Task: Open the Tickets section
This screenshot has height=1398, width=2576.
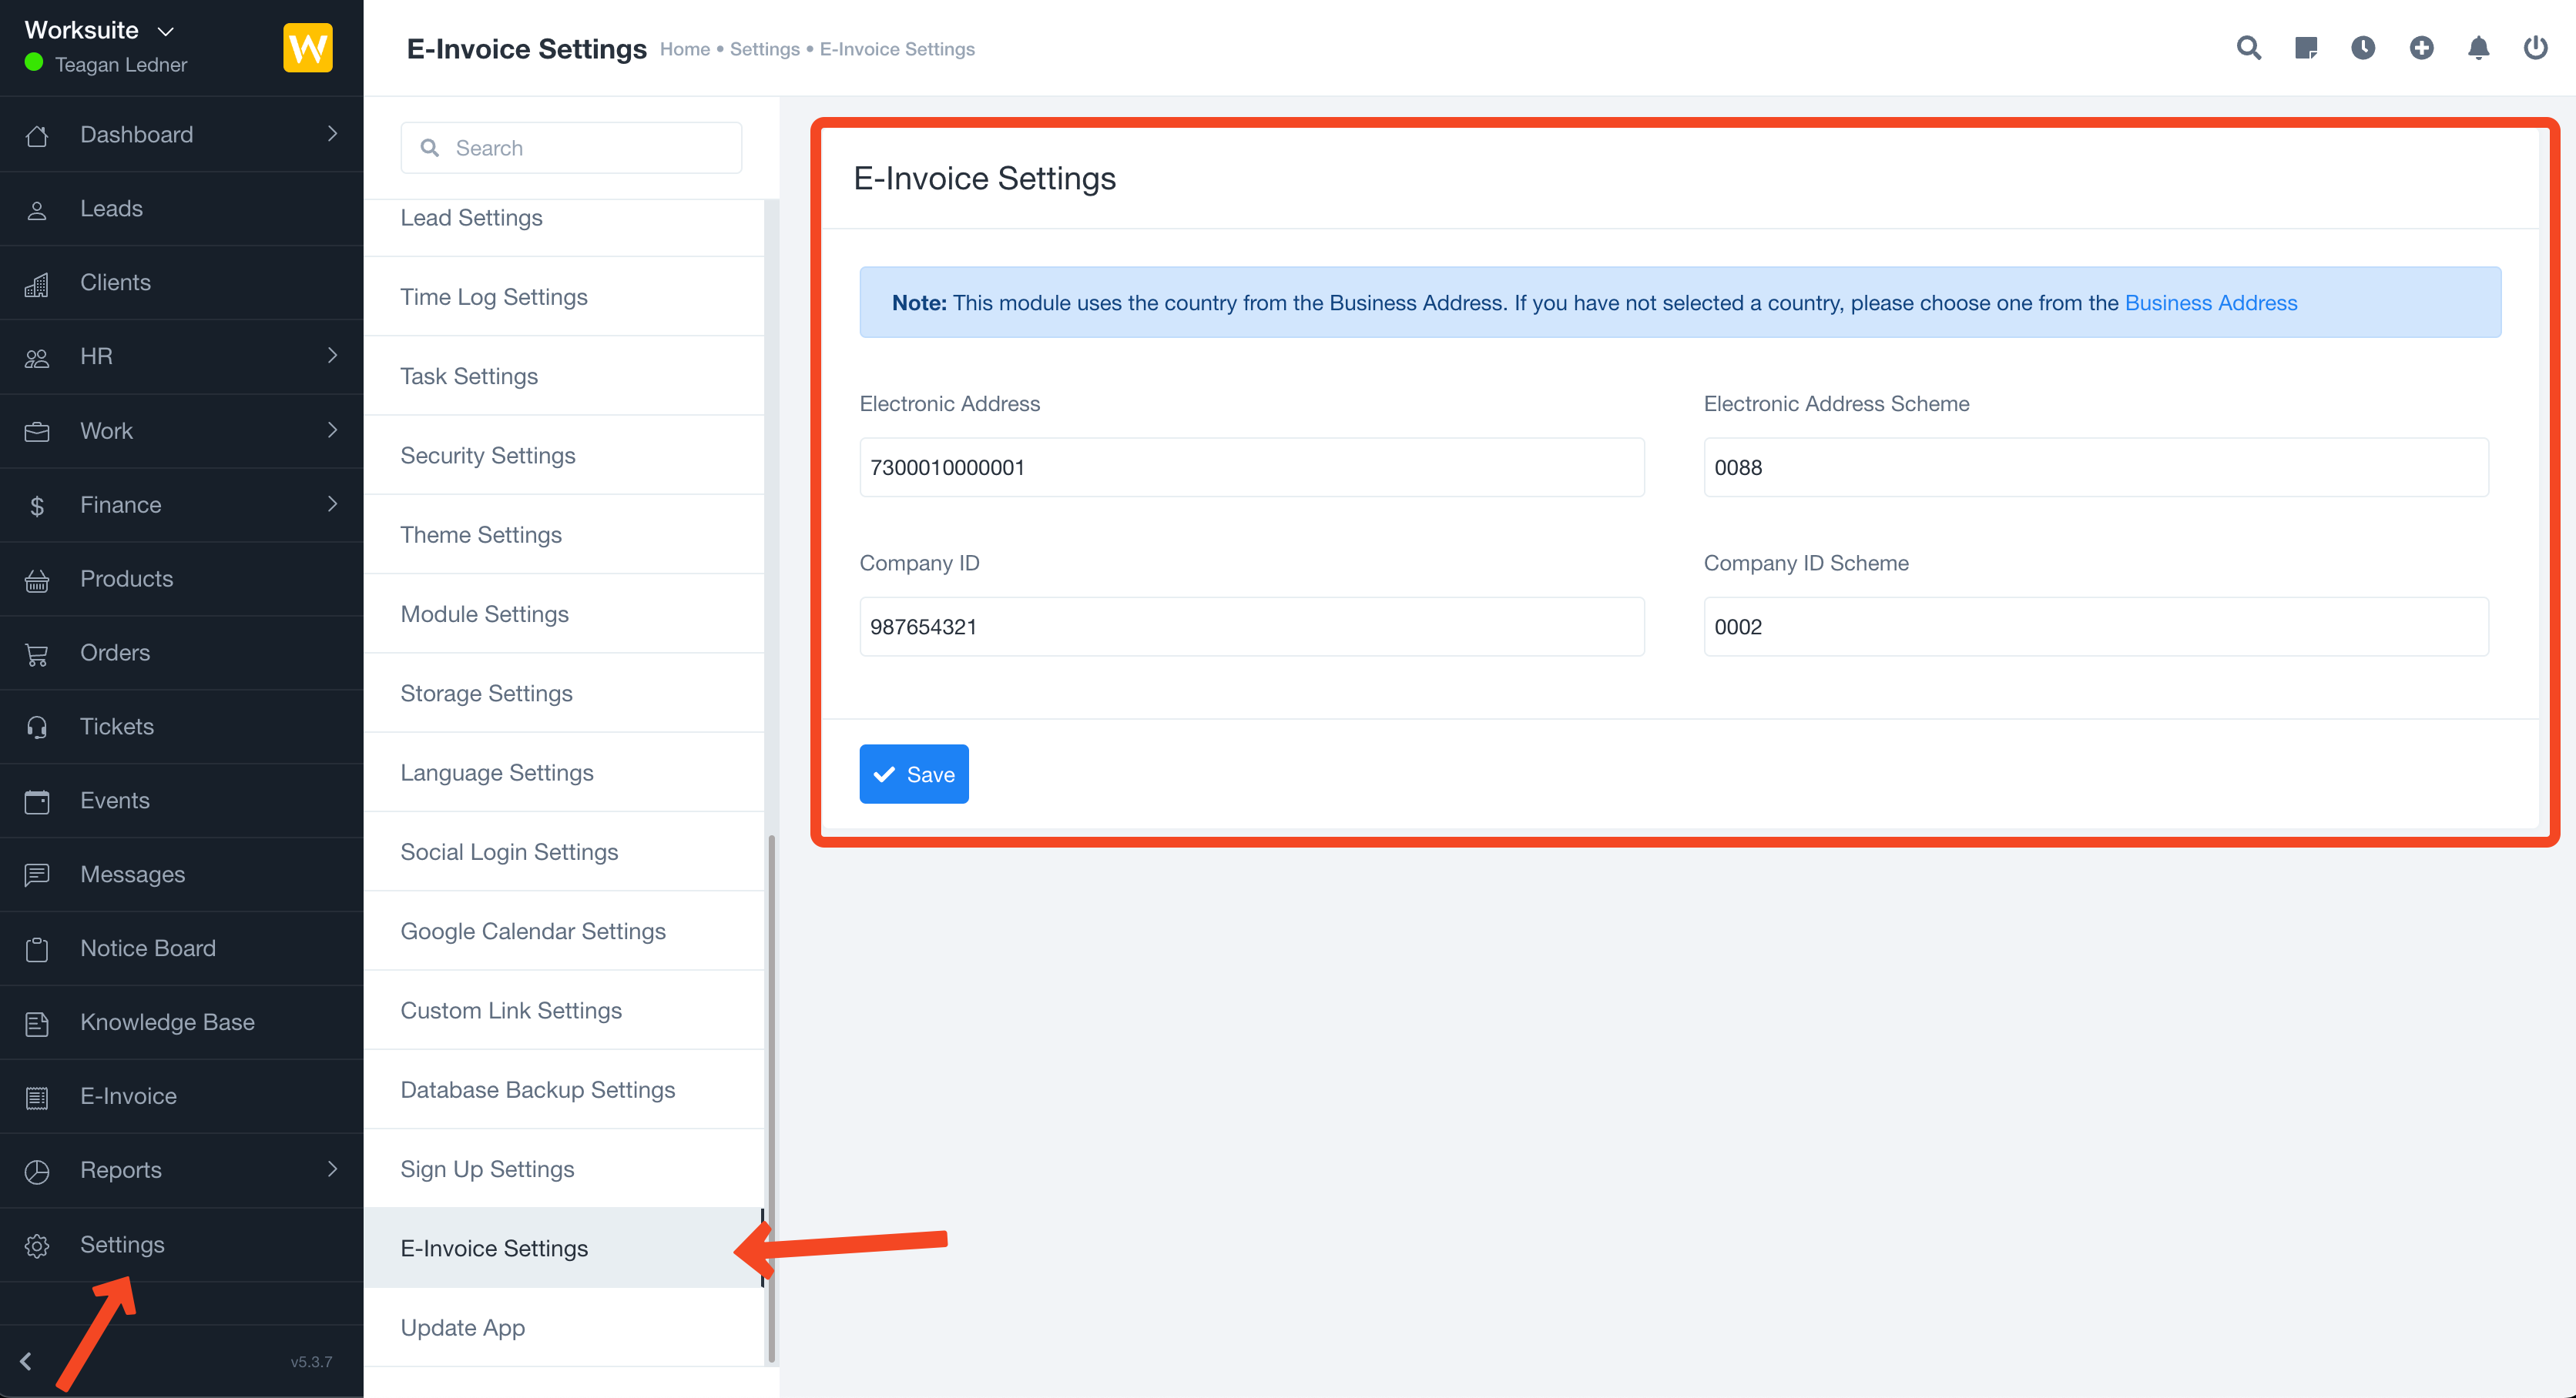Action: pos(116,725)
